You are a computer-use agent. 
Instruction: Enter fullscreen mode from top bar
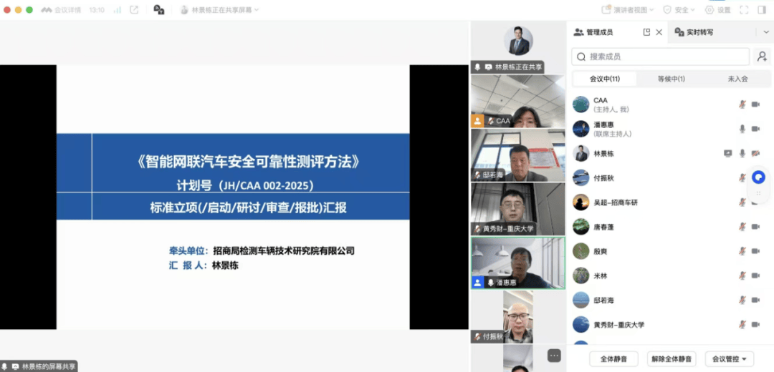click(744, 10)
